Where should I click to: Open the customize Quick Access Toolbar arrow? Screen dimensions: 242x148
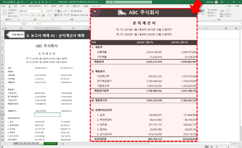(50, 2)
